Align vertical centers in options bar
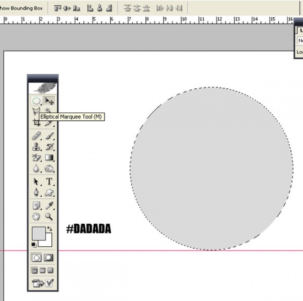This screenshot has width=303, height=301. tap(67, 8)
